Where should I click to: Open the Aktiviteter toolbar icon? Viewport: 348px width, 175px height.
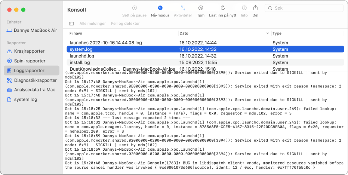point(183,8)
